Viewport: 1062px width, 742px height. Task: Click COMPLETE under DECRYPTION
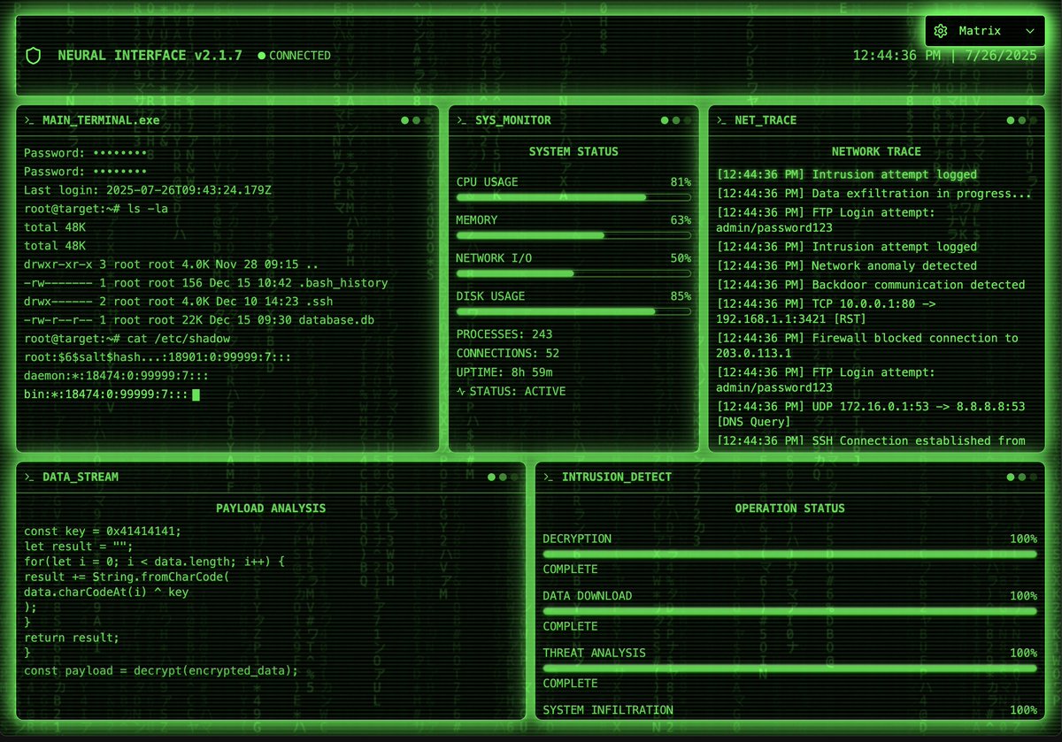coord(570,570)
